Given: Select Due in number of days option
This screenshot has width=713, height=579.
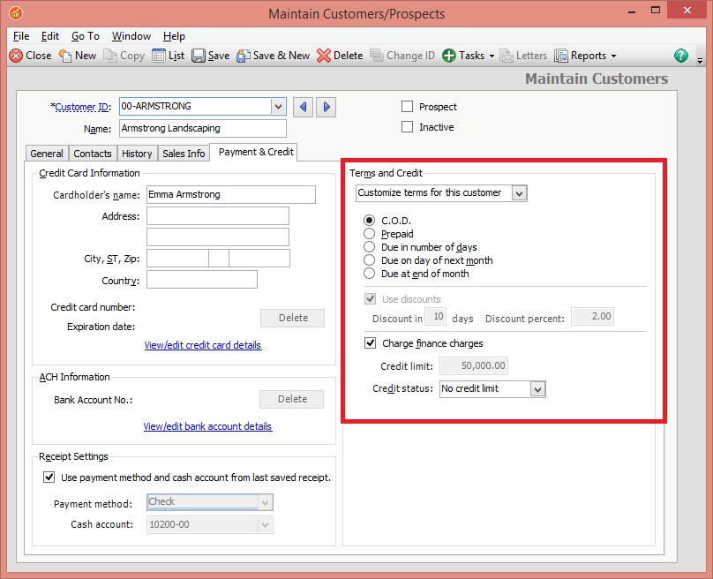Looking at the screenshot, I should pyautogui.click(x=369, y=247).
